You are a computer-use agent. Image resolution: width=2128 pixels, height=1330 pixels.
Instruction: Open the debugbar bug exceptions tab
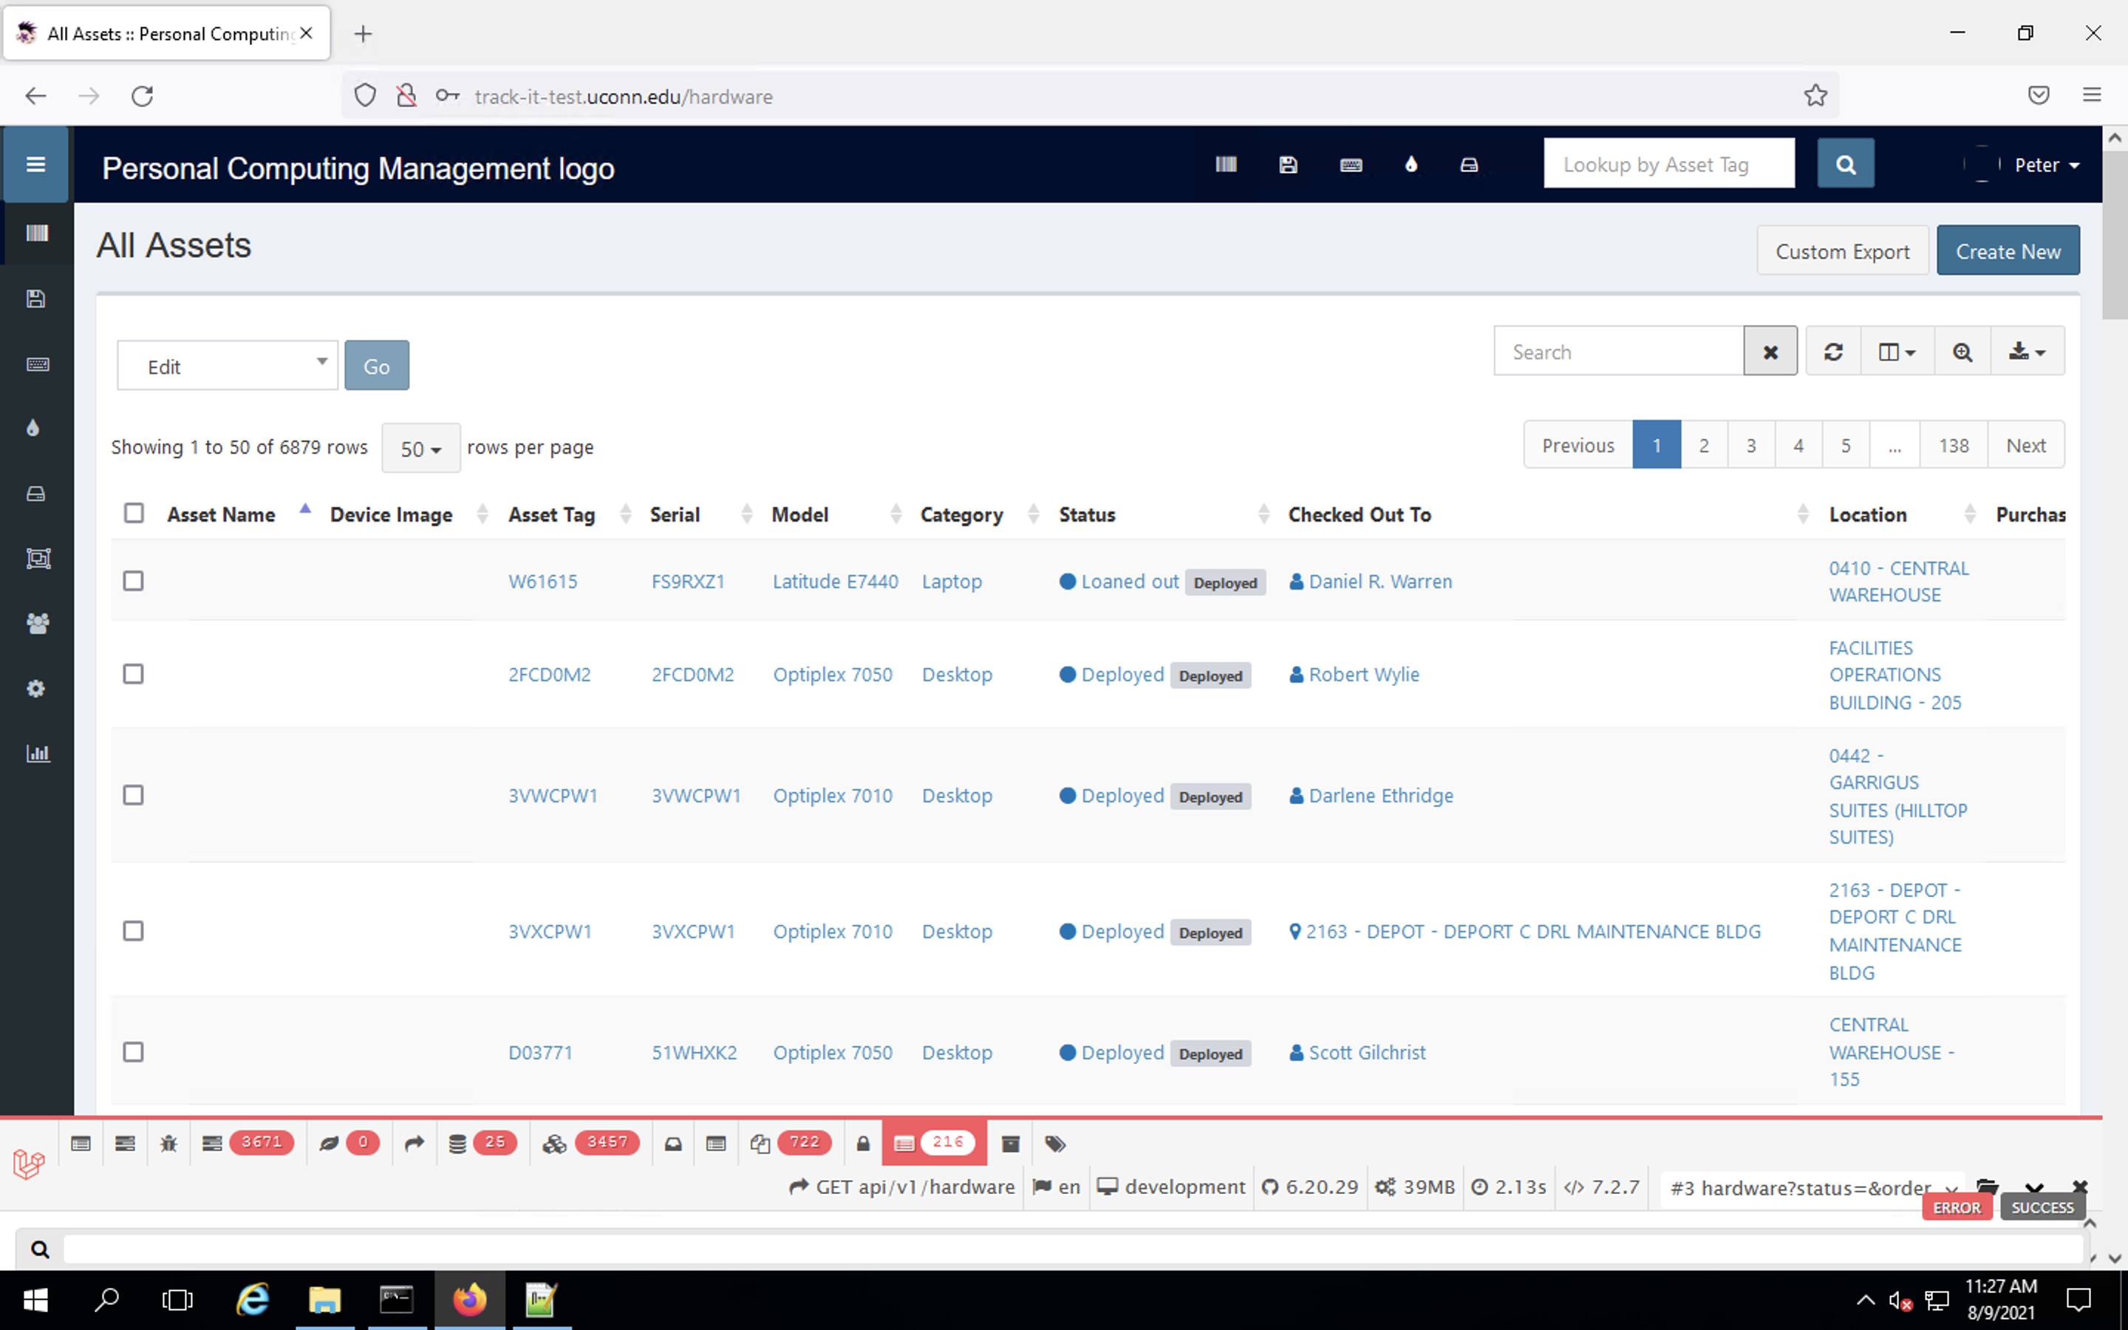168,1144
